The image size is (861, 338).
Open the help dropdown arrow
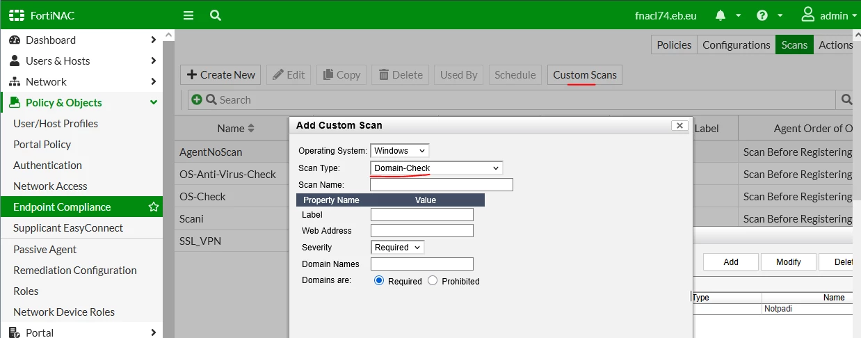780,15
